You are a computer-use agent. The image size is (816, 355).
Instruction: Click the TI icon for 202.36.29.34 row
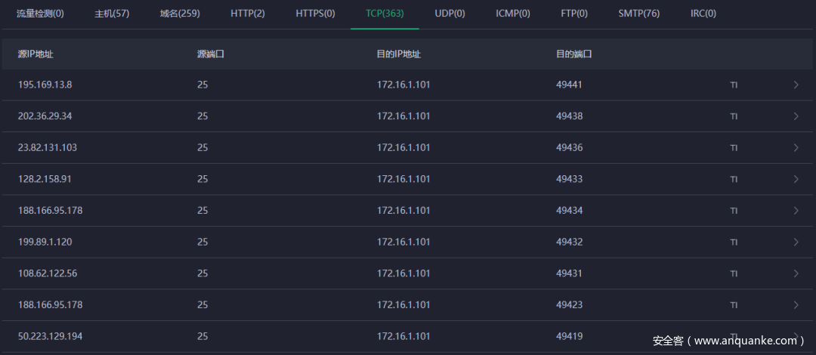[734, 117]
